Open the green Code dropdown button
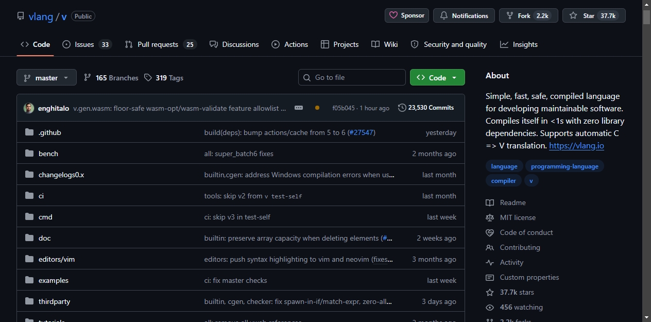 click(x=437, y=77)
